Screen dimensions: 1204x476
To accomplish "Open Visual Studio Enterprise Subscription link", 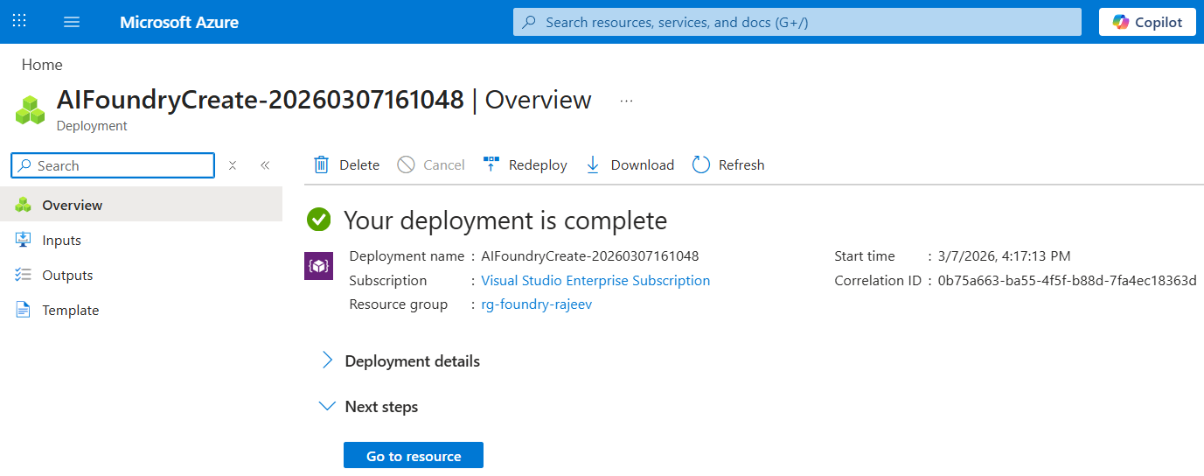I will [595, 281].
